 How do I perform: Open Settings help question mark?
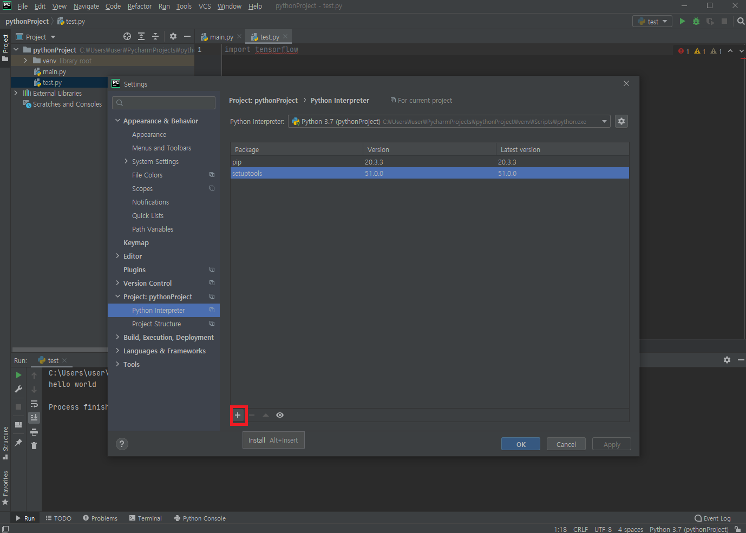[x=122, y=444]
